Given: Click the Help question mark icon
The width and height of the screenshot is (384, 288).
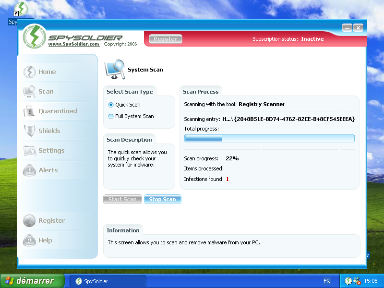Looking at the screenshot, I should (29, 240).
